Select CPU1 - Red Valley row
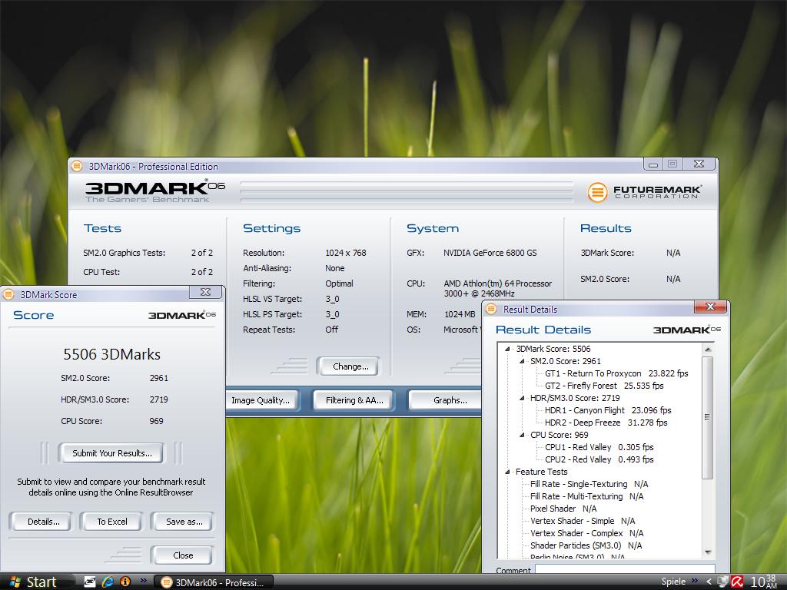Image resolution: width=787 pixels, height=590 pixels. (x=599, y=448)
